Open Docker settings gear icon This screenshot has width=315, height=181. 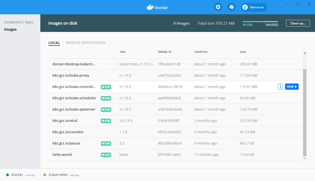tap(218, 7)
